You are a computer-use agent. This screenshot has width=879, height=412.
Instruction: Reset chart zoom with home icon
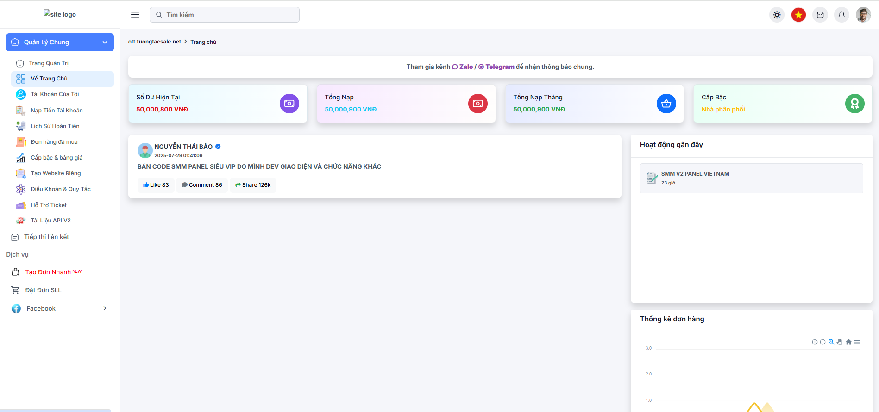point(848,342)
